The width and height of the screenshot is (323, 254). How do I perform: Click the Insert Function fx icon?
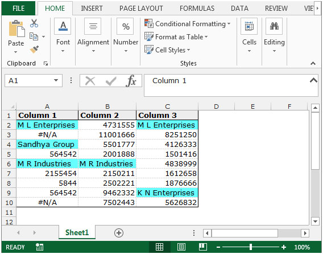[x=131, y=81]
